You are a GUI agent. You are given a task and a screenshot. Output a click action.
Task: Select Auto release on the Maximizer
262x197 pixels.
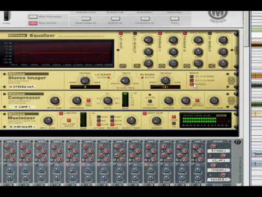point(112,124)
